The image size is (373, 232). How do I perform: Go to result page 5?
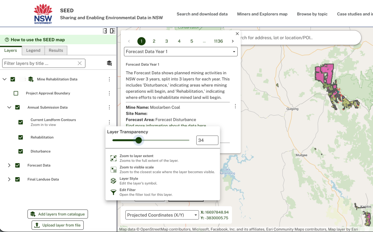192,41
